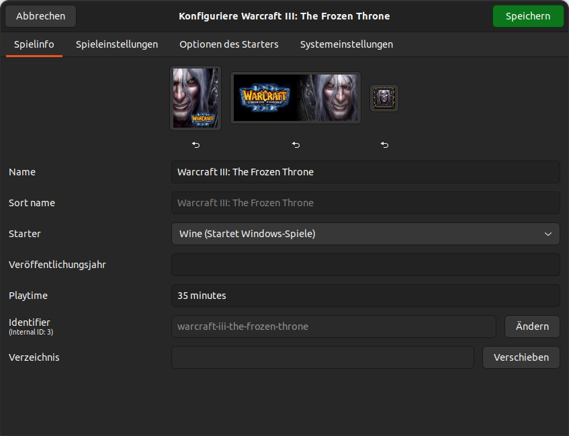Focus the Sort name input field

pos(365,203)
